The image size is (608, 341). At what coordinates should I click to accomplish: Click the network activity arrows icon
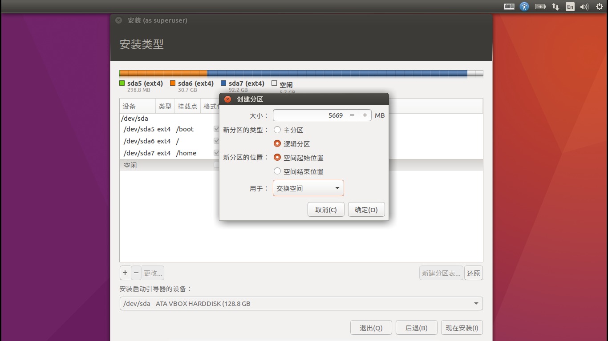(555, 7)
